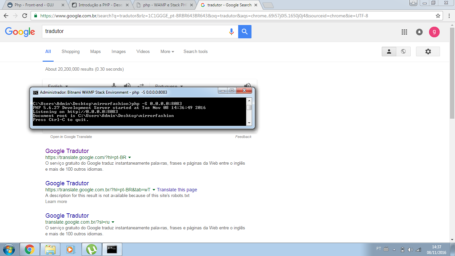Bookmark this page with the star icon
455x256 pixels.
(x=438, y=16)
